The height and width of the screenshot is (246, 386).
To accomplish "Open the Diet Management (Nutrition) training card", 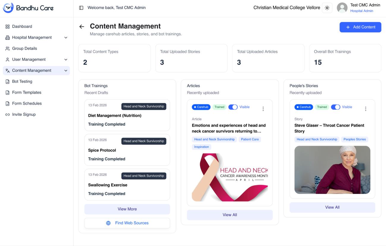I will [127, 115].
